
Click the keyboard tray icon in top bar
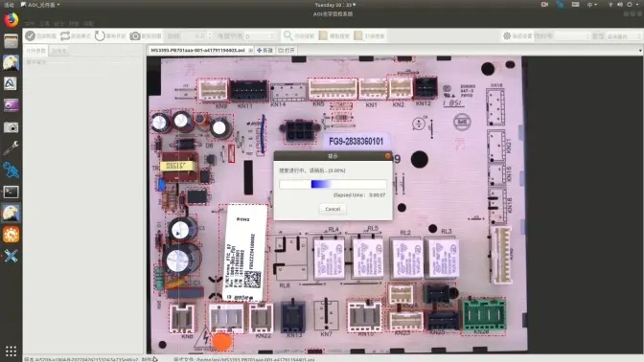pos(575,5)
